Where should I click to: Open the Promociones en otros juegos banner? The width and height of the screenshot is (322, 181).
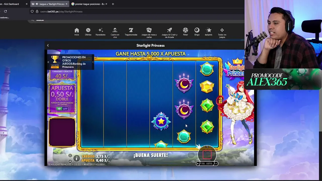(x=71, y=62)
